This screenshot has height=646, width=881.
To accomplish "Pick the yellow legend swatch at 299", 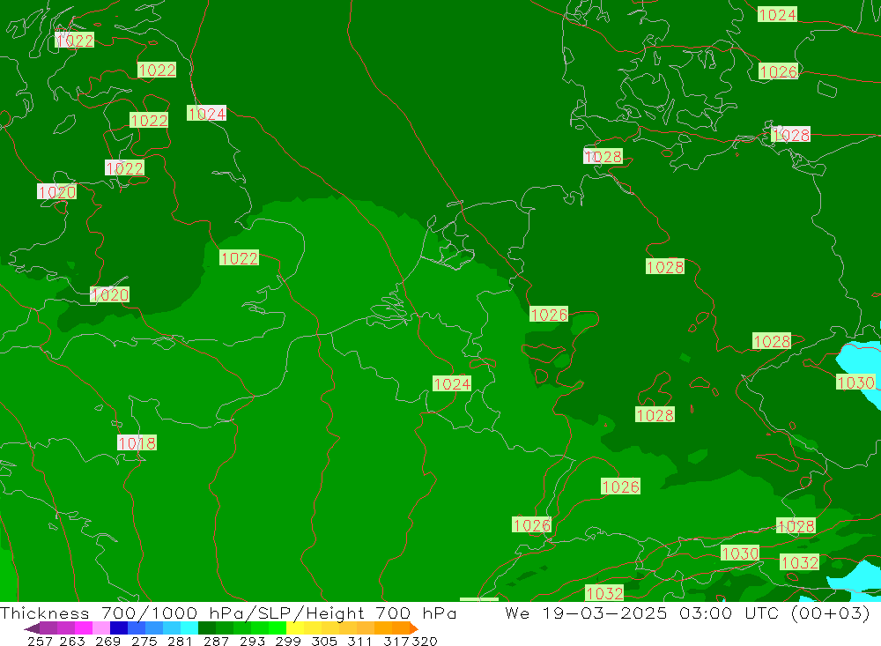I will coord(295,628).
